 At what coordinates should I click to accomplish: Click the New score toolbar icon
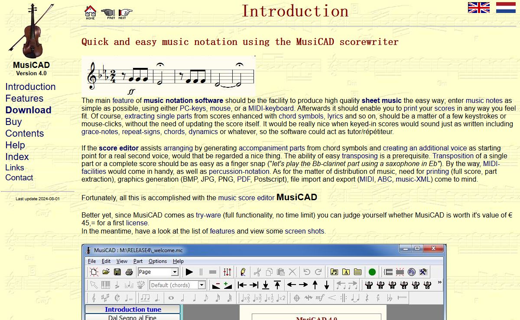[94, 272]
